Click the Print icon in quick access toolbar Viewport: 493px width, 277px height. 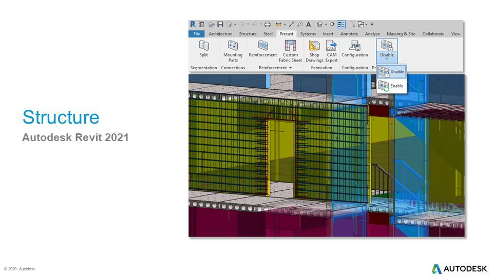pos(267,24)
